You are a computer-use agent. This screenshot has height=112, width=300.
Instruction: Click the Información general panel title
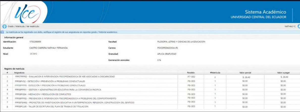click(14, 37)
